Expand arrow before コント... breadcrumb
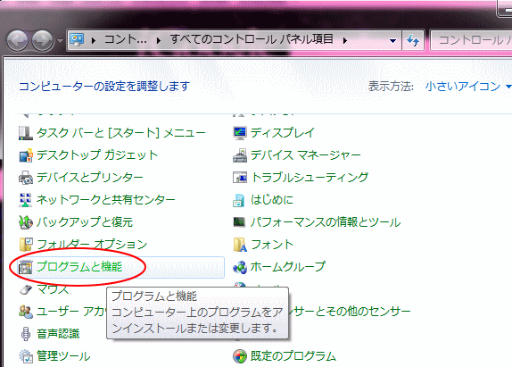 click(94, 40)
